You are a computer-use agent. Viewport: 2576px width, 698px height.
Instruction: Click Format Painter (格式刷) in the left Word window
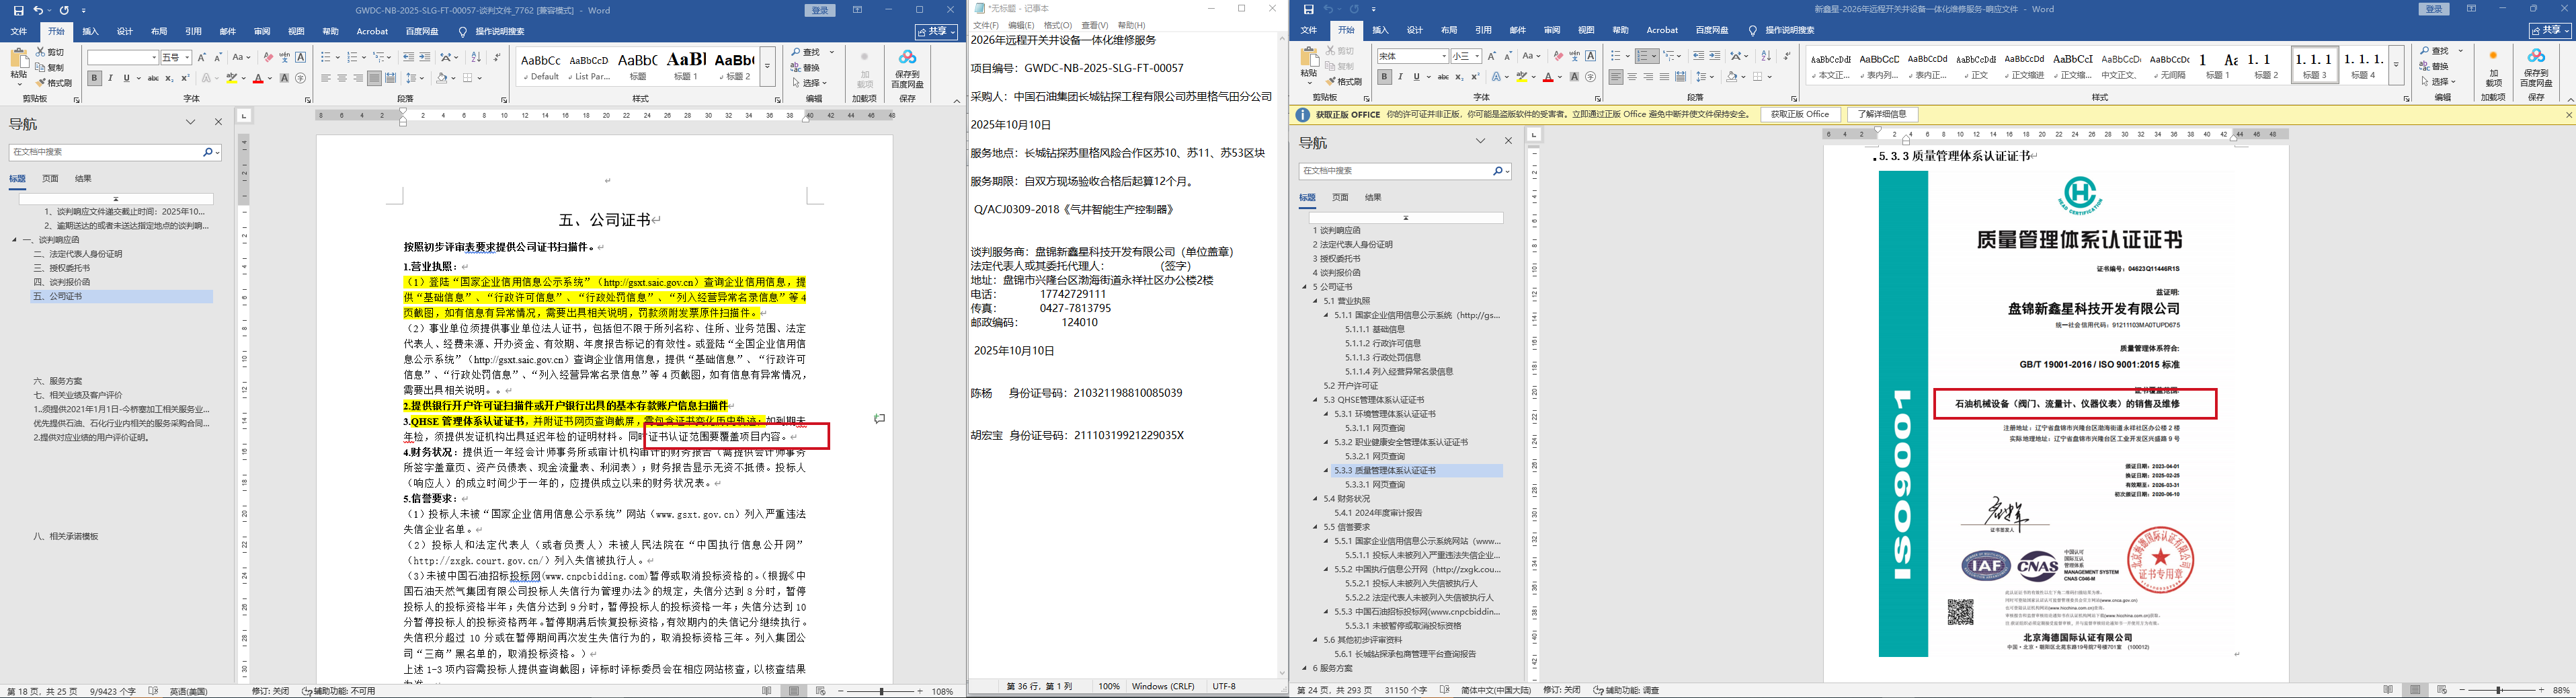tap(54, 83)
